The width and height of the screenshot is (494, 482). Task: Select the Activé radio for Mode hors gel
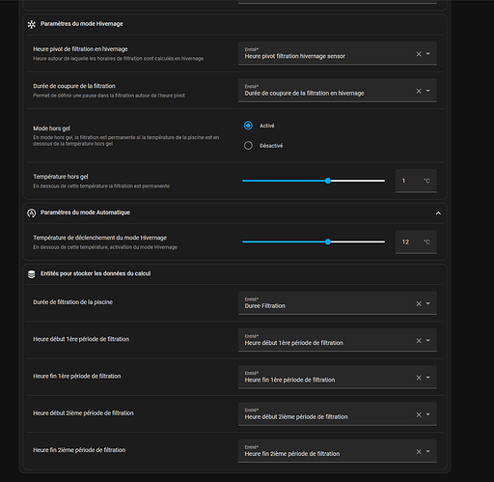click(248, 126)
